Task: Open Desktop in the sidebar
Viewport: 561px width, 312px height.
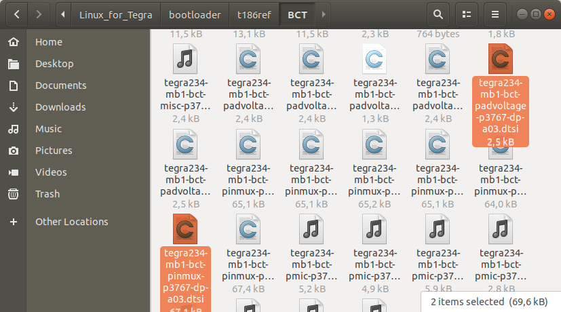Action: tap(54, 64)
